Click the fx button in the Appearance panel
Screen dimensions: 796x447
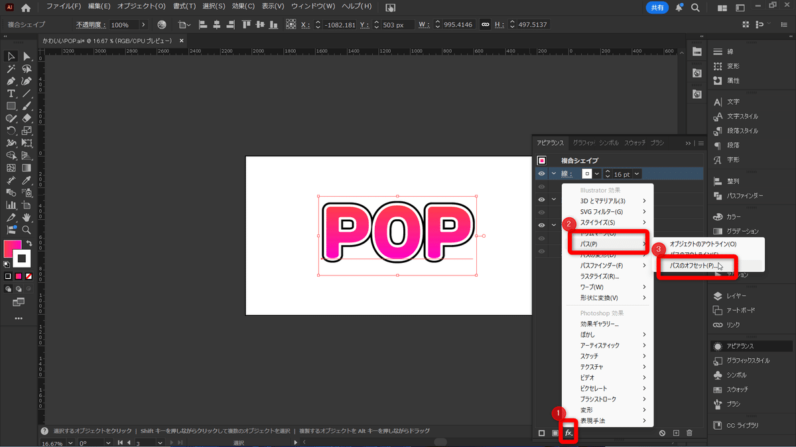pyautogui.click(x=568, y=432)
